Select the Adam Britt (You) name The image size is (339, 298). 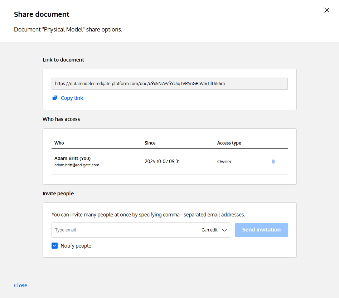coord(73,158)
